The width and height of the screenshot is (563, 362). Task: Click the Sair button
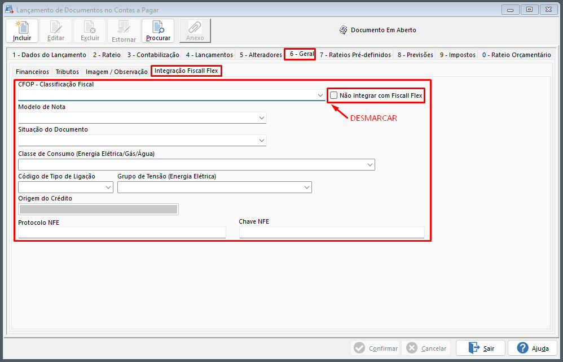[x=481, y=348]
